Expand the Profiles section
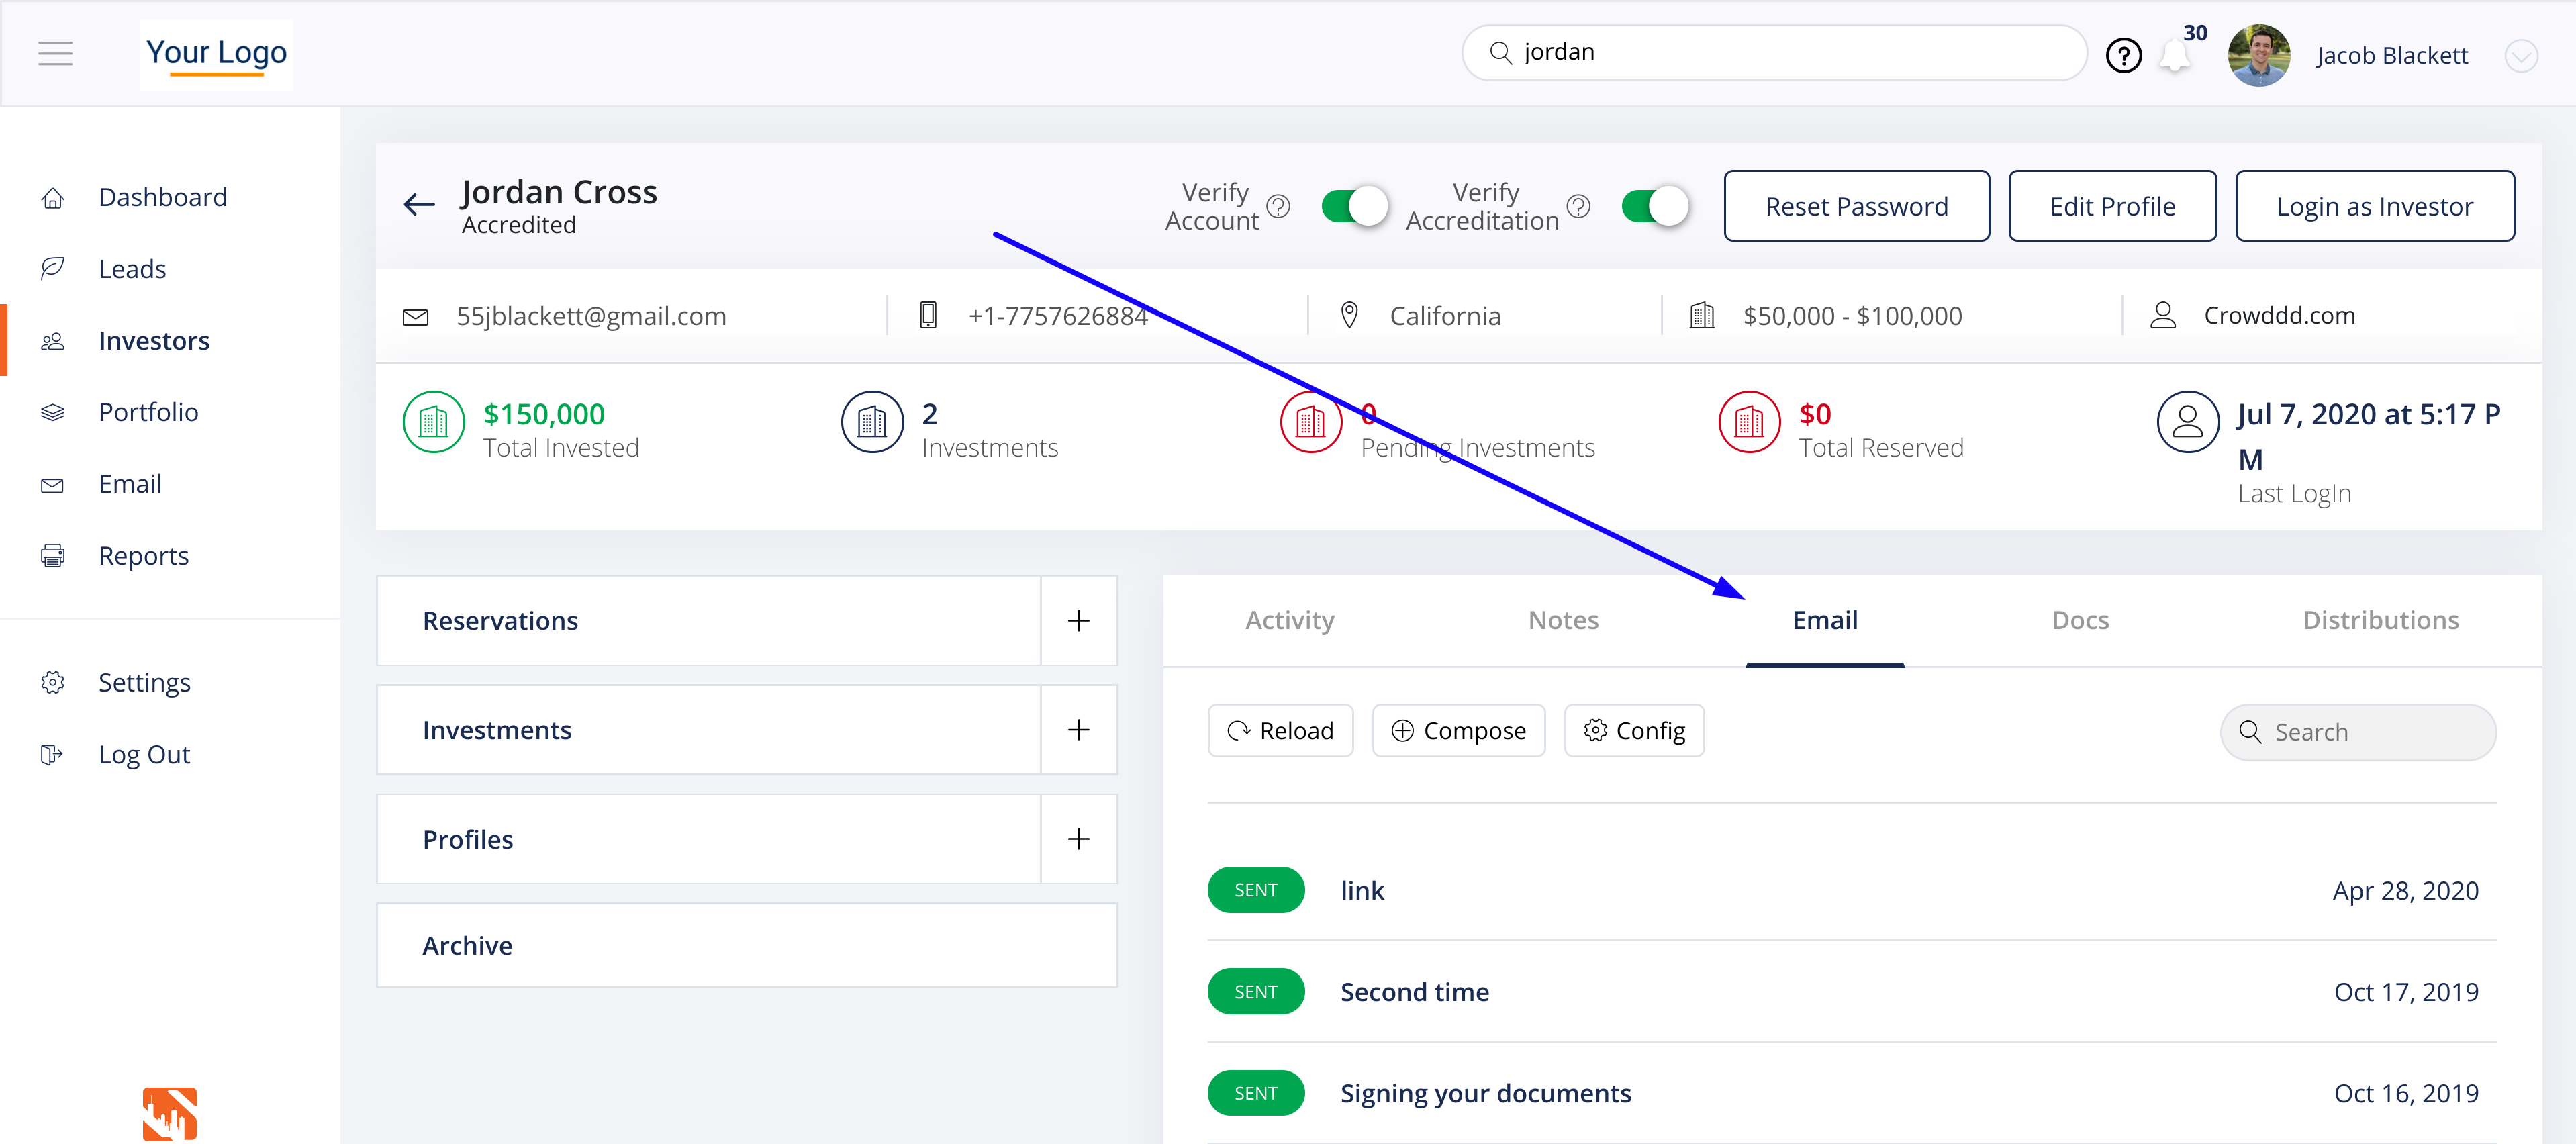This screenshot has width=2576, height=1144. click(x=1078, y=839)
